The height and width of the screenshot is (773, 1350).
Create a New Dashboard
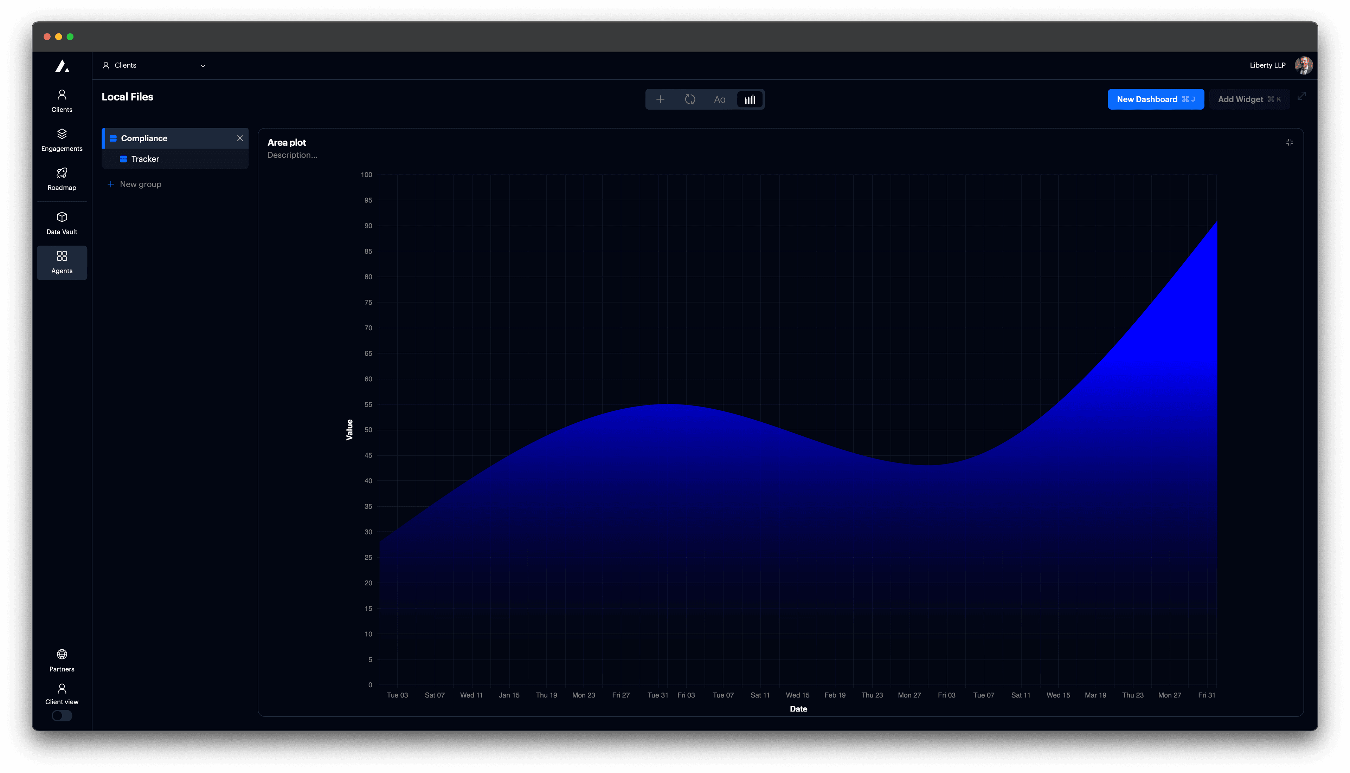pos(1156,99)
